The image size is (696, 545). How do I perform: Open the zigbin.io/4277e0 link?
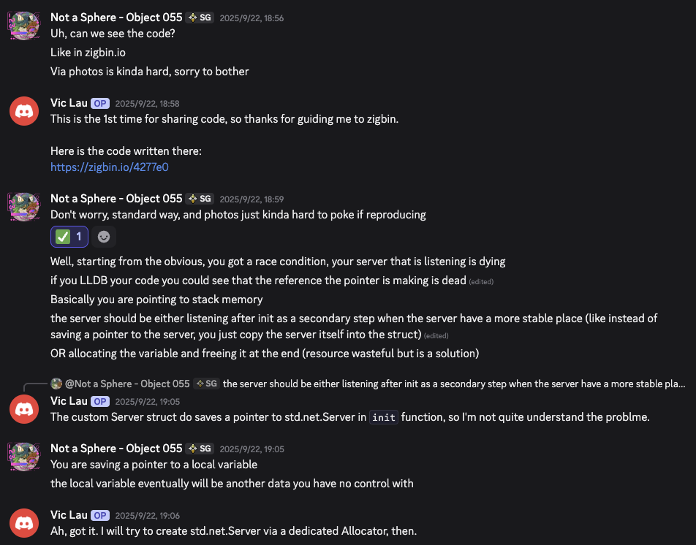click(109, 167)
